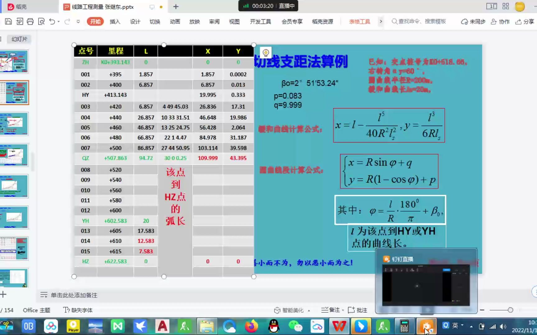Open the AutoCAD red A icon in taskbar
Viewport: 537px width, 335px height.
[162, 326]
